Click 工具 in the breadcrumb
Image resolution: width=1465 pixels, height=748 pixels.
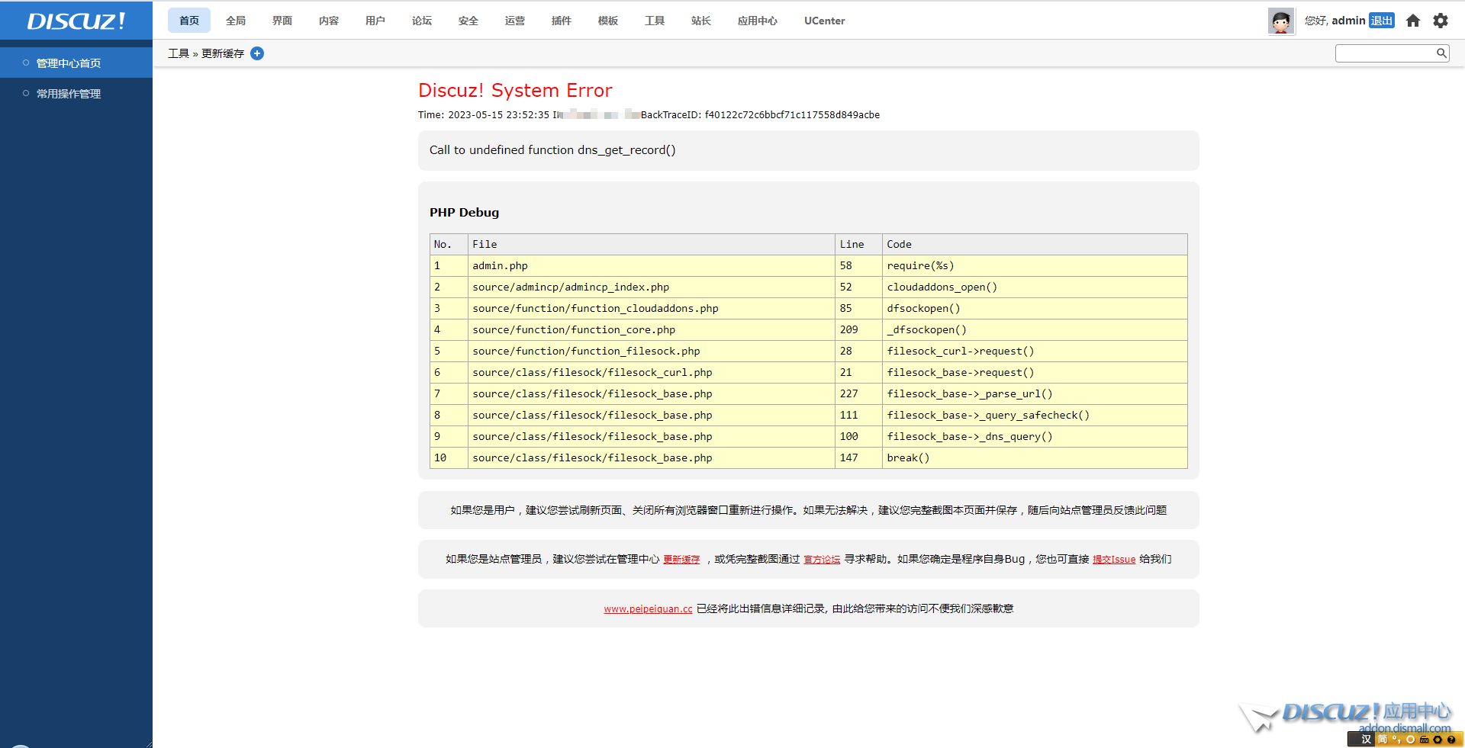[x=179, y=53]
